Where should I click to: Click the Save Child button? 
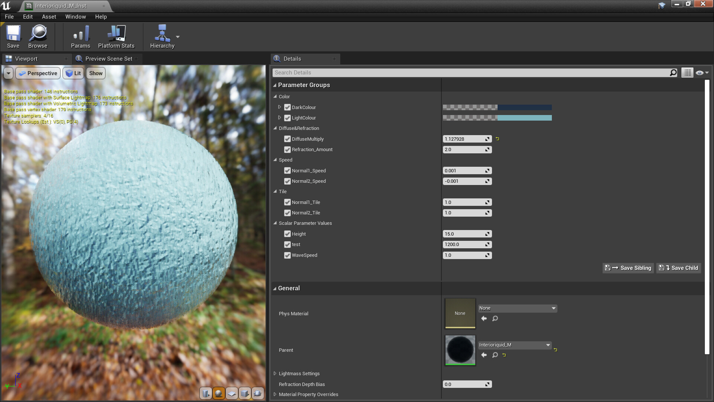pos(678,268)
